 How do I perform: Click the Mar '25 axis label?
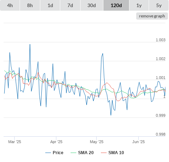click(15, 142)
